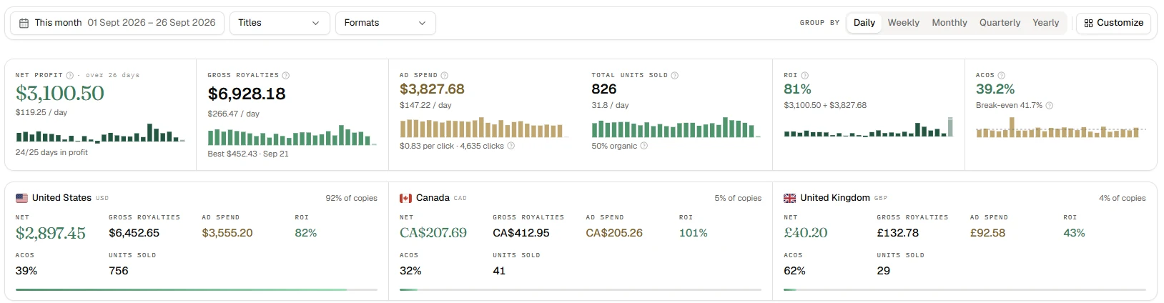Click United Kingdom ACOS 62% value

794,271
